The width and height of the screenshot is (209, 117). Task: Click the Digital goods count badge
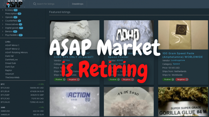[x=21, y=28]
